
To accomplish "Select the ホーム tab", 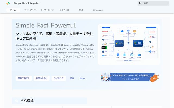I will pyautogui.click(x=13, y=10).
